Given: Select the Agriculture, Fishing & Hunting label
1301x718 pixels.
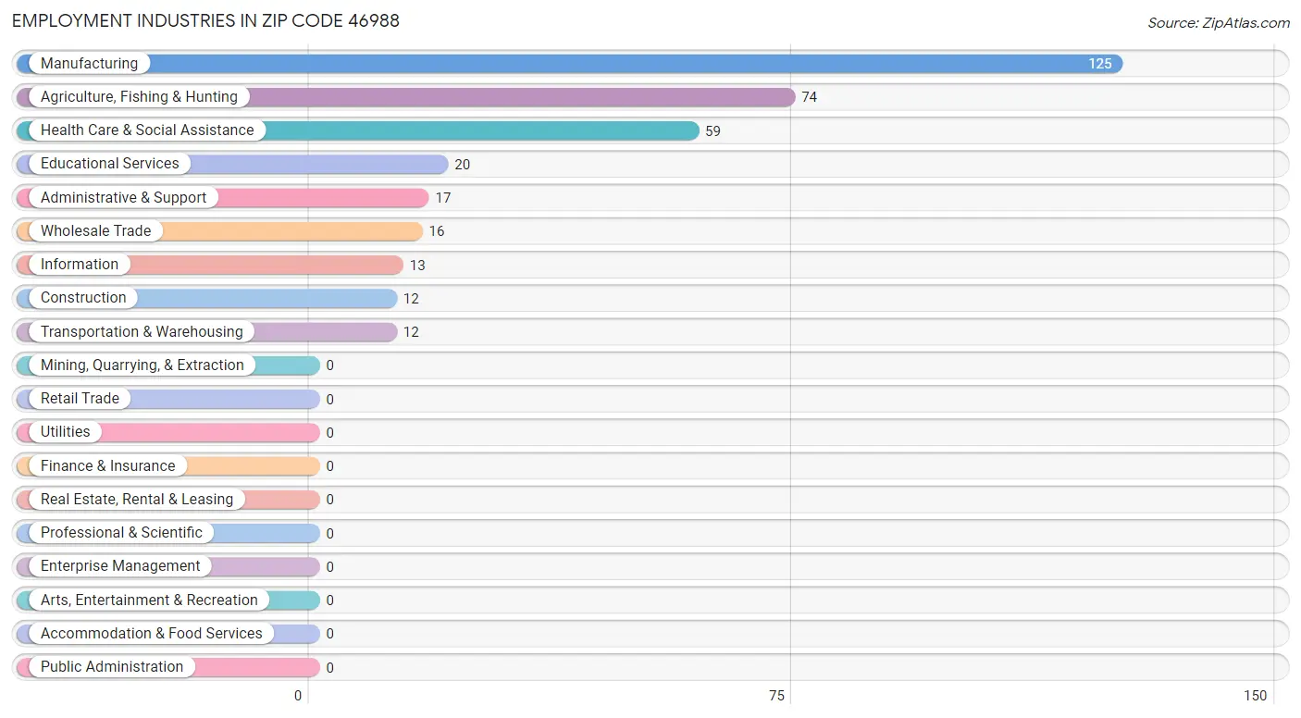Looking at the screenshot, I should tap(139, 96).
